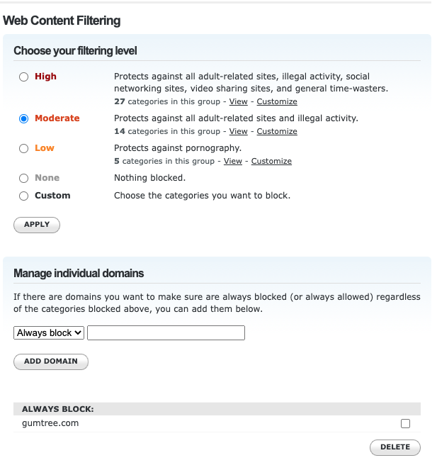Select the High filtering level radio button

(24, 77)
